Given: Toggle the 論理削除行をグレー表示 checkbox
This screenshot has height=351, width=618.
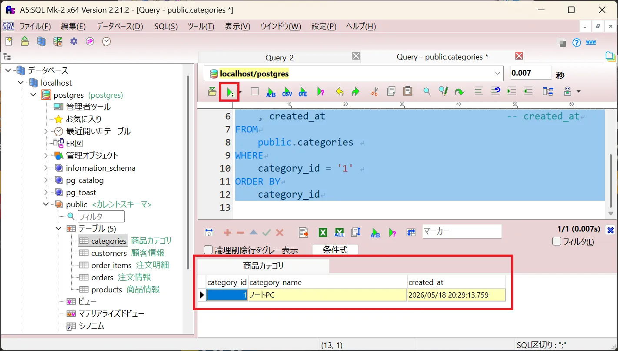Looking at the screenshot, I should coord(208,250).
